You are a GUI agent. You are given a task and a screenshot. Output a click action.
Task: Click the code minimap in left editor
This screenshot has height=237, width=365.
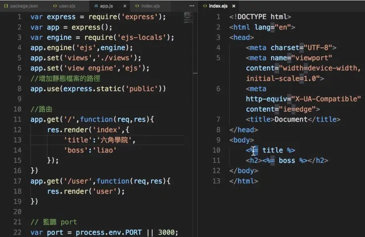tap(188, 17)
